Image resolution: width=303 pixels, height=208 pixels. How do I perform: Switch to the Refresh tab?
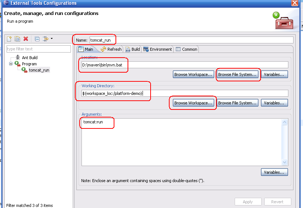click(x=111, y=49)
